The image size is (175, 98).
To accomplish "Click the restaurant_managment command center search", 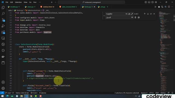I will point(91,2).
